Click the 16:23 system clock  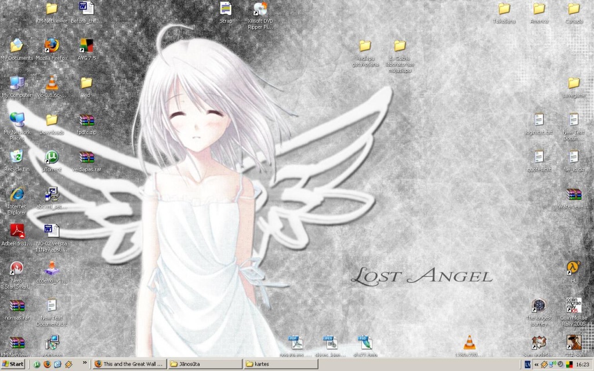tap(582, 364)
